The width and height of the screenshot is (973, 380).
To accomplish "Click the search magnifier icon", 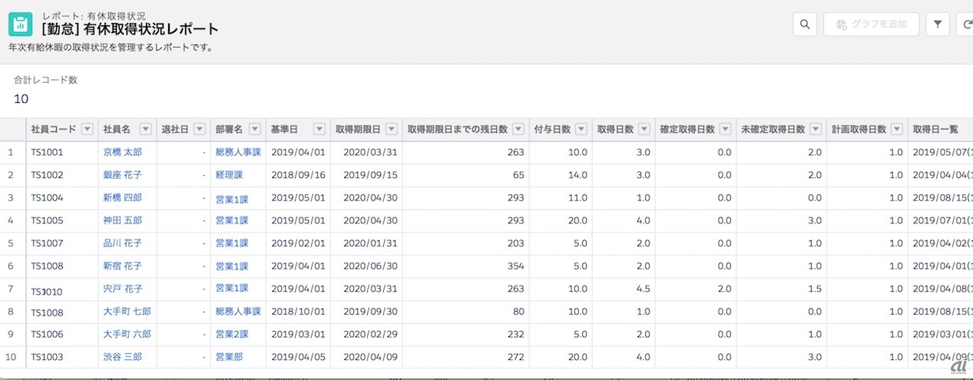I will coord(804,25).
